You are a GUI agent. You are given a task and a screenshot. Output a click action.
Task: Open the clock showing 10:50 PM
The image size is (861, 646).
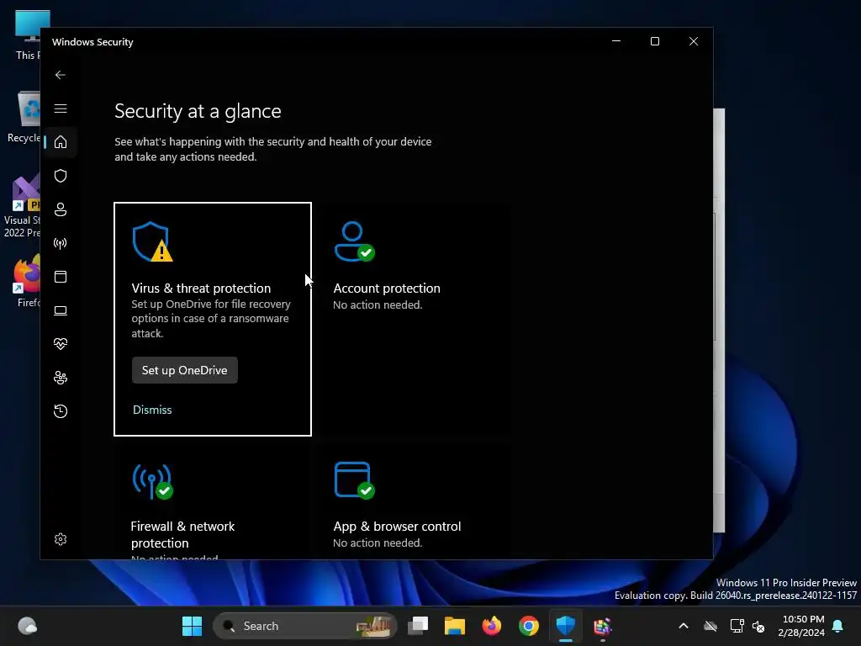point(801,626)
